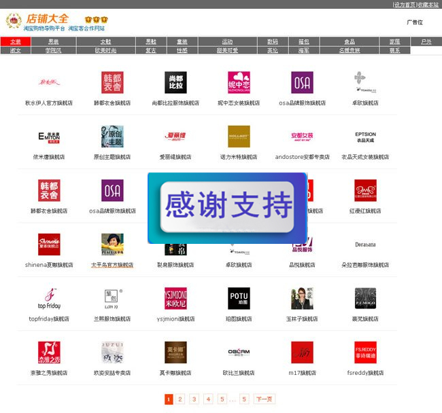Go to page 3
442x413 pixels.
[x=194, y=399]
